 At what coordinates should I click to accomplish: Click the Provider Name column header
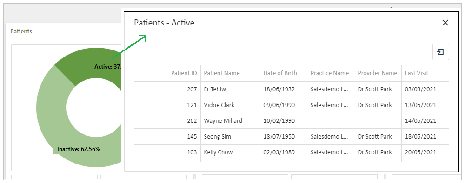tap(378, 73)
